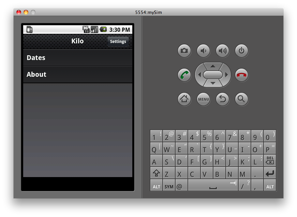Screen dimensions: 297x217
Task: Click the red end call button
Action: (241, 75)
